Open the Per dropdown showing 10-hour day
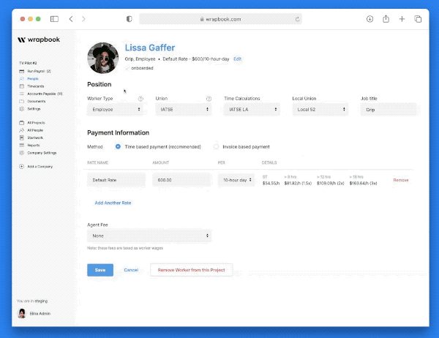 click(236, 180)
